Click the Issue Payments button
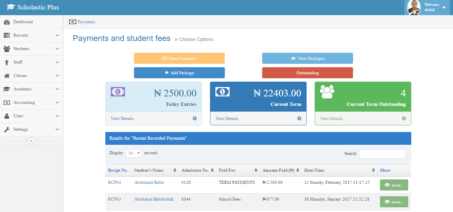The width and height of the screenshot is (453, 212). click(179, 58)
